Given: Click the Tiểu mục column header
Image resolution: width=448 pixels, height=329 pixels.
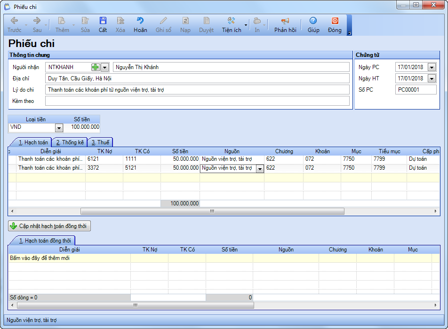Looking at the screenshot, I should coord(389,151).
